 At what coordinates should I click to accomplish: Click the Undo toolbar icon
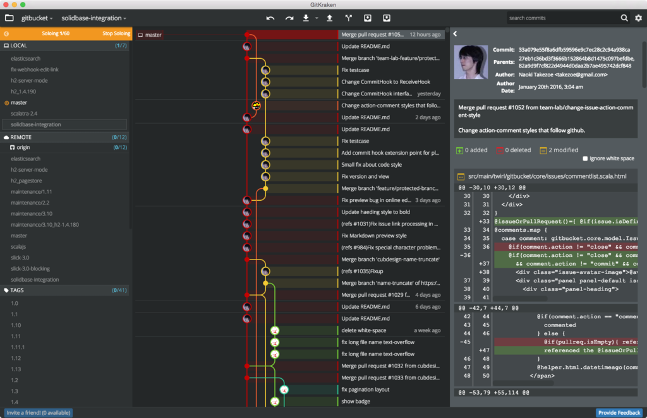pos(270,18)
